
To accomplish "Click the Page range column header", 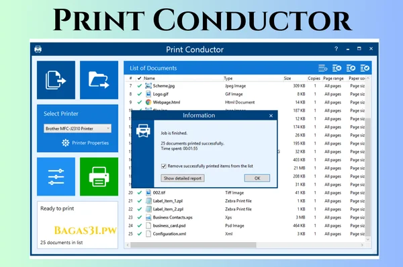I will 333,78.
